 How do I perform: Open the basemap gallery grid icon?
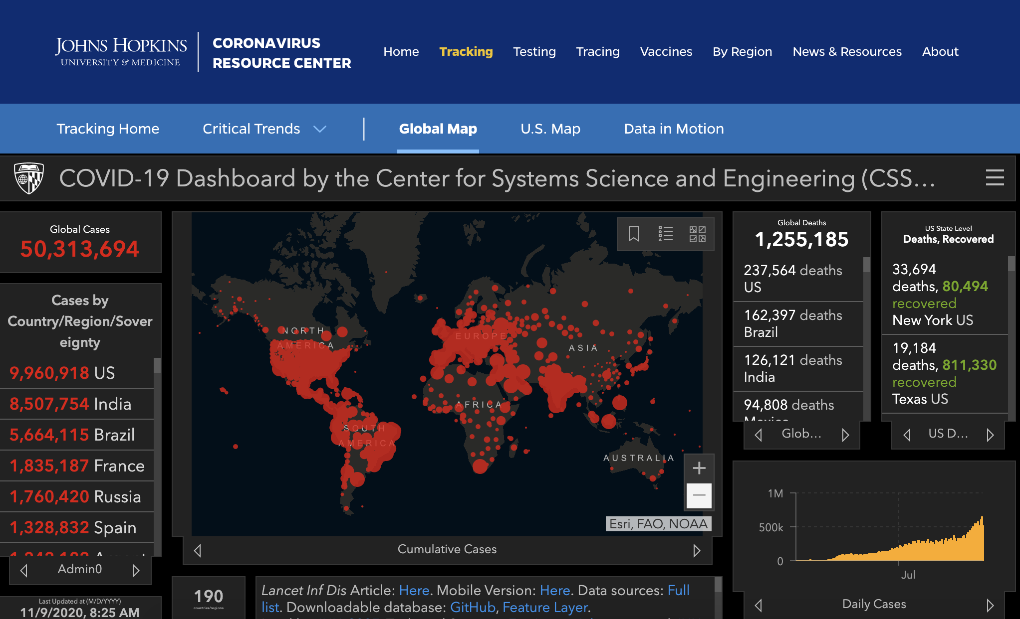(x=697, y=234)
